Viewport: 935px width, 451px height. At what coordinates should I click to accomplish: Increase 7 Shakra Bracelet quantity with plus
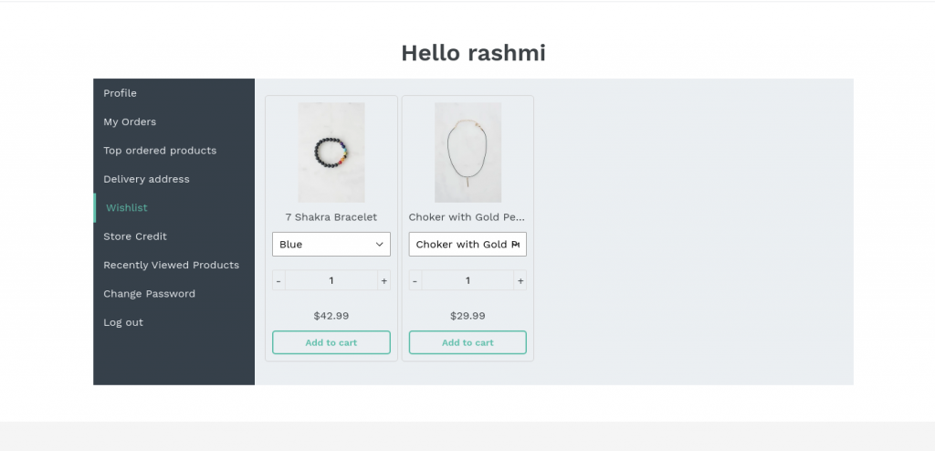(384, 280)
